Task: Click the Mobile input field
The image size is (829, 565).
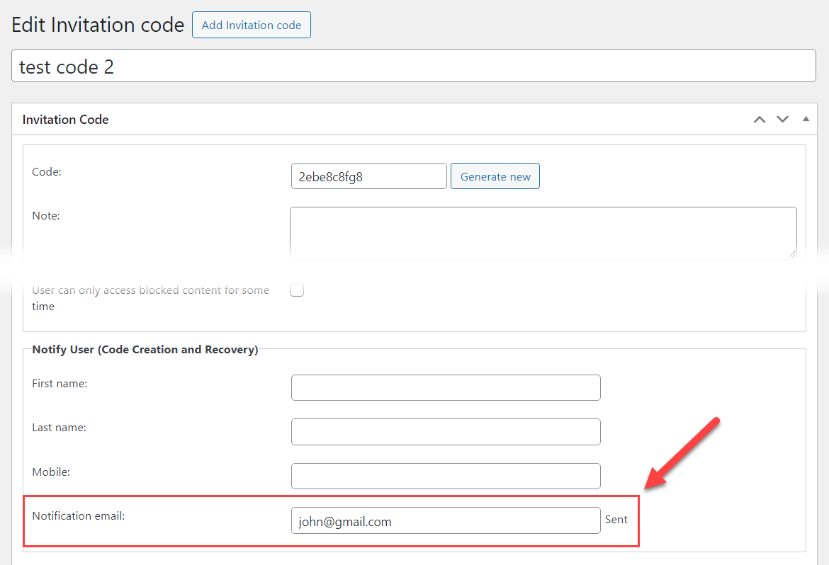Action: [446, 476]
